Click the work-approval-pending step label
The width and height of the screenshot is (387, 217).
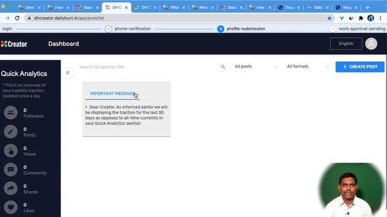(x=362, y=29)
